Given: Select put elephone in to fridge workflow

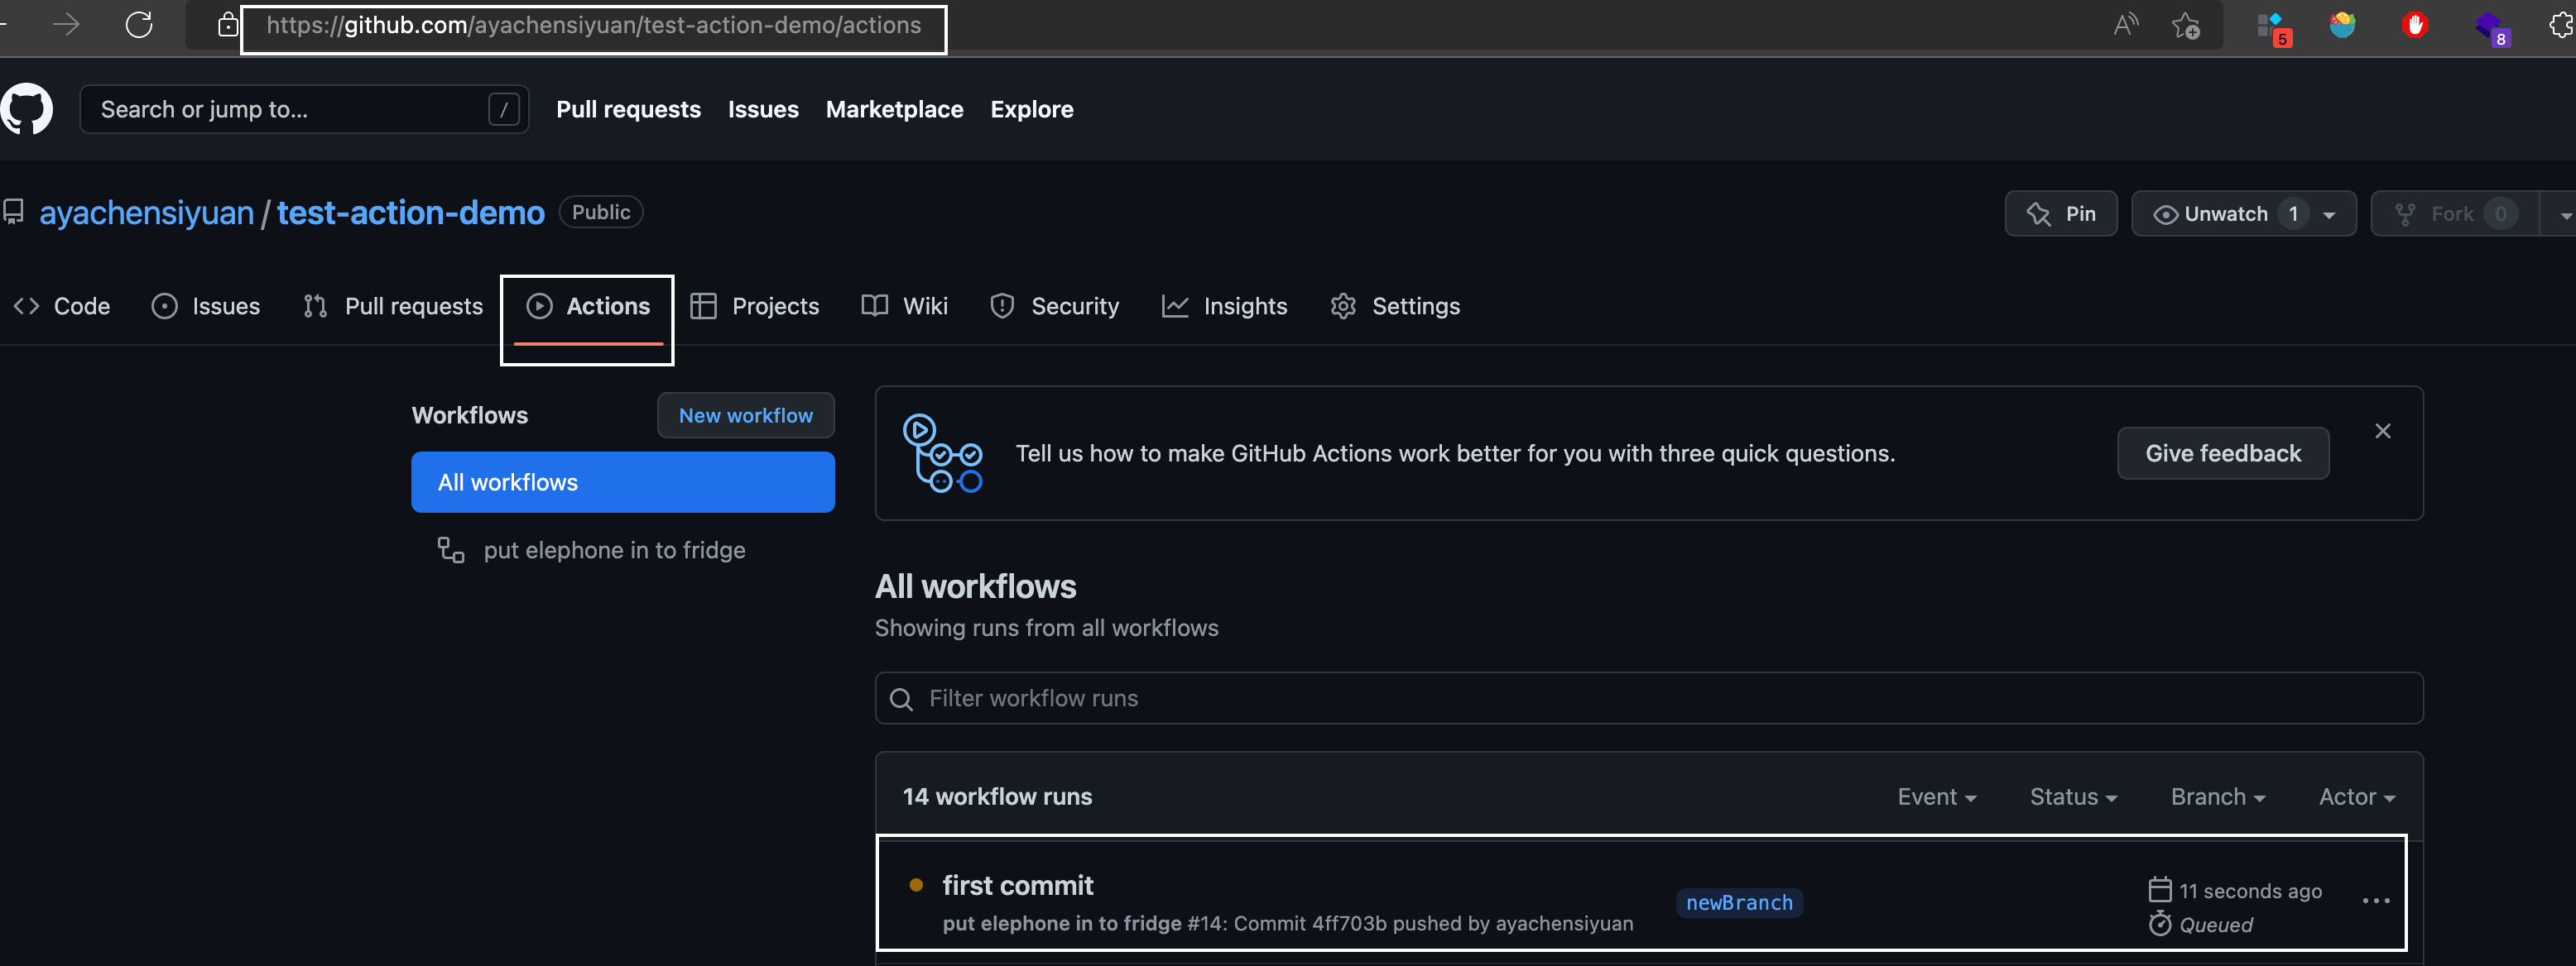Looking at the screenshot, I should point(614,551).
